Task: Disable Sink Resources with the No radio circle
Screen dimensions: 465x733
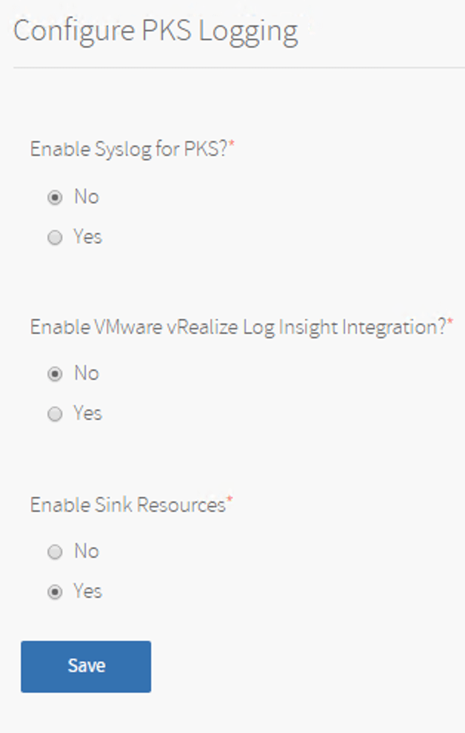Action: point(55,552)
